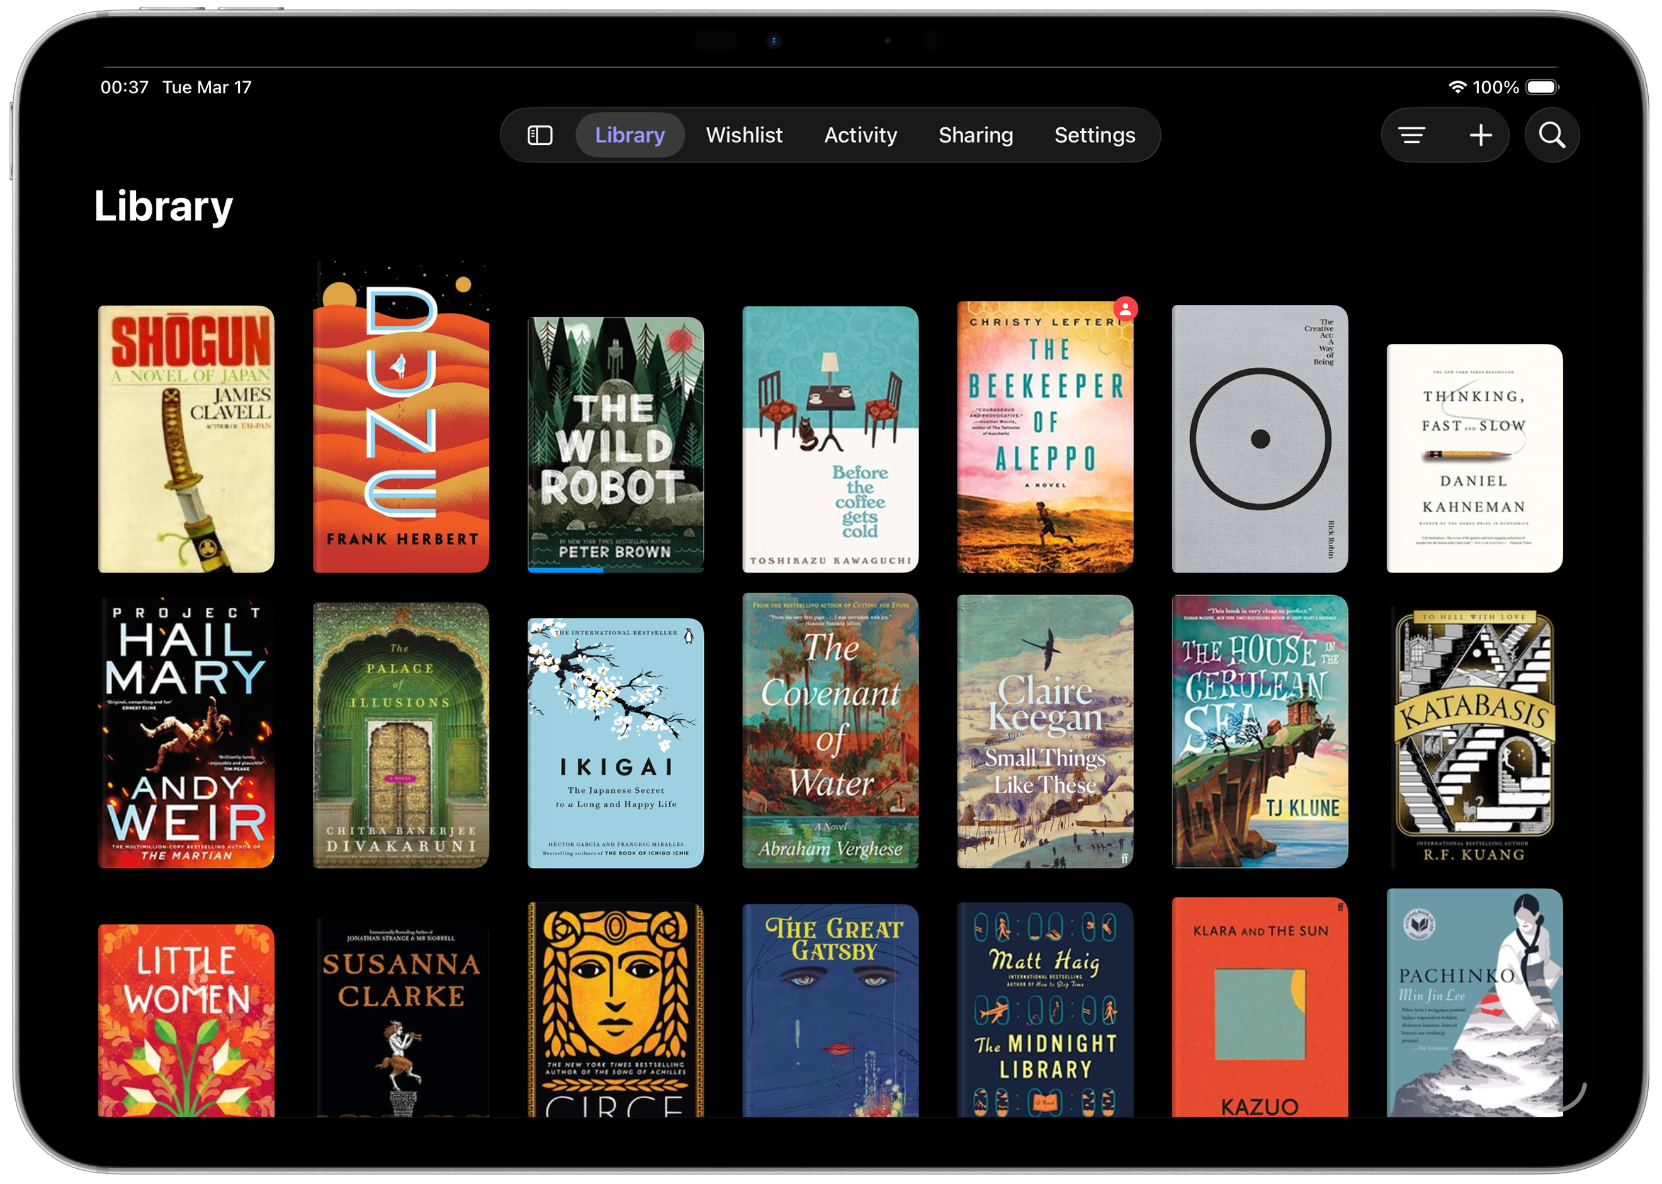This screenshot has height=1184, width=1662.
Task: Select the Library tab
Action: point(630,135)
